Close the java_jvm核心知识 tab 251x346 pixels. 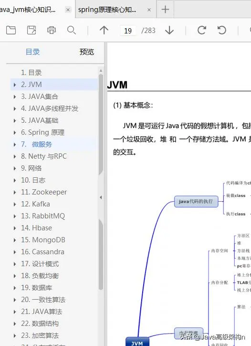pos(68,10)
